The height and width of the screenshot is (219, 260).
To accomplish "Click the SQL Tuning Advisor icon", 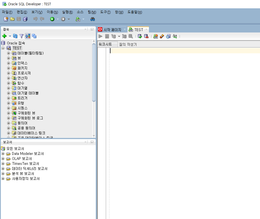I will [x=131, y=36].
